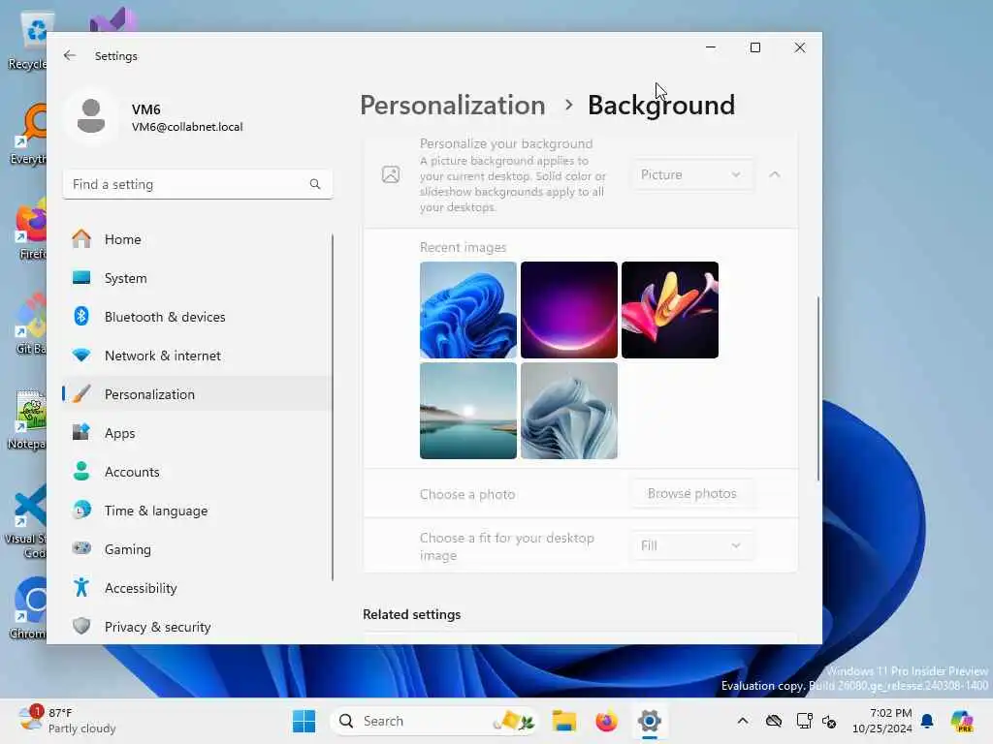Viewport: 993px width, 744px height.
Task: Select System in the sidebar
Action: click(x=197, y=278)
